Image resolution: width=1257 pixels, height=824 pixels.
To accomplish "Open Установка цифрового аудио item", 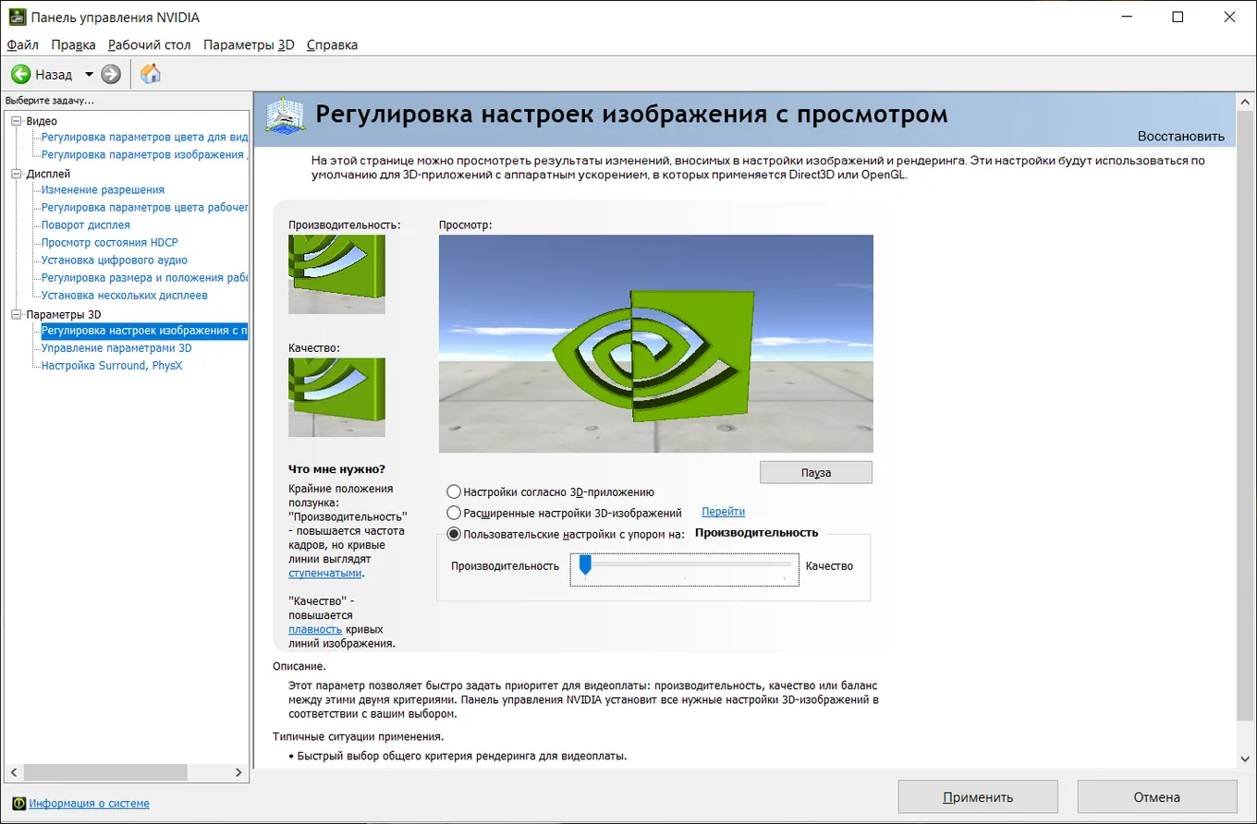I will [x=115, y=260].
